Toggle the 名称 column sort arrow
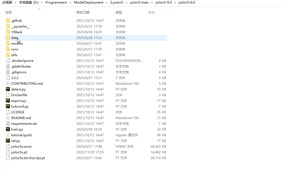283x176 pixels. point(39,9)
